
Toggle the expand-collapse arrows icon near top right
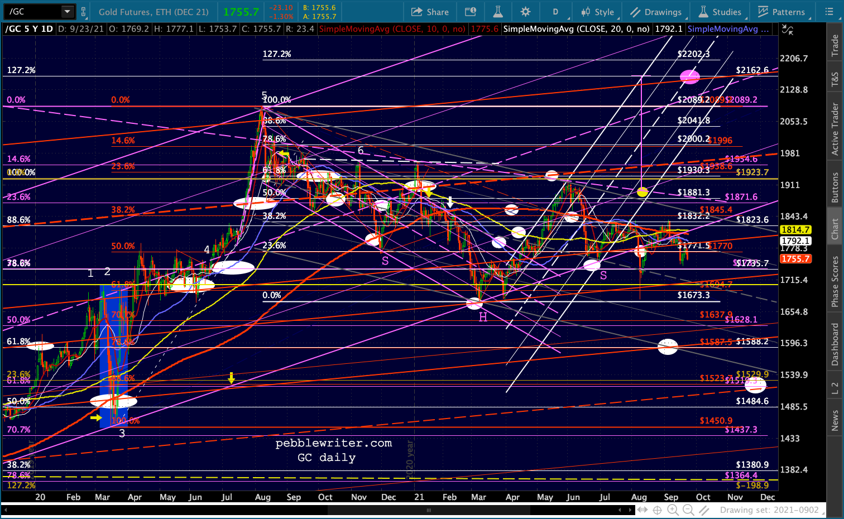(x=788, y=30)
